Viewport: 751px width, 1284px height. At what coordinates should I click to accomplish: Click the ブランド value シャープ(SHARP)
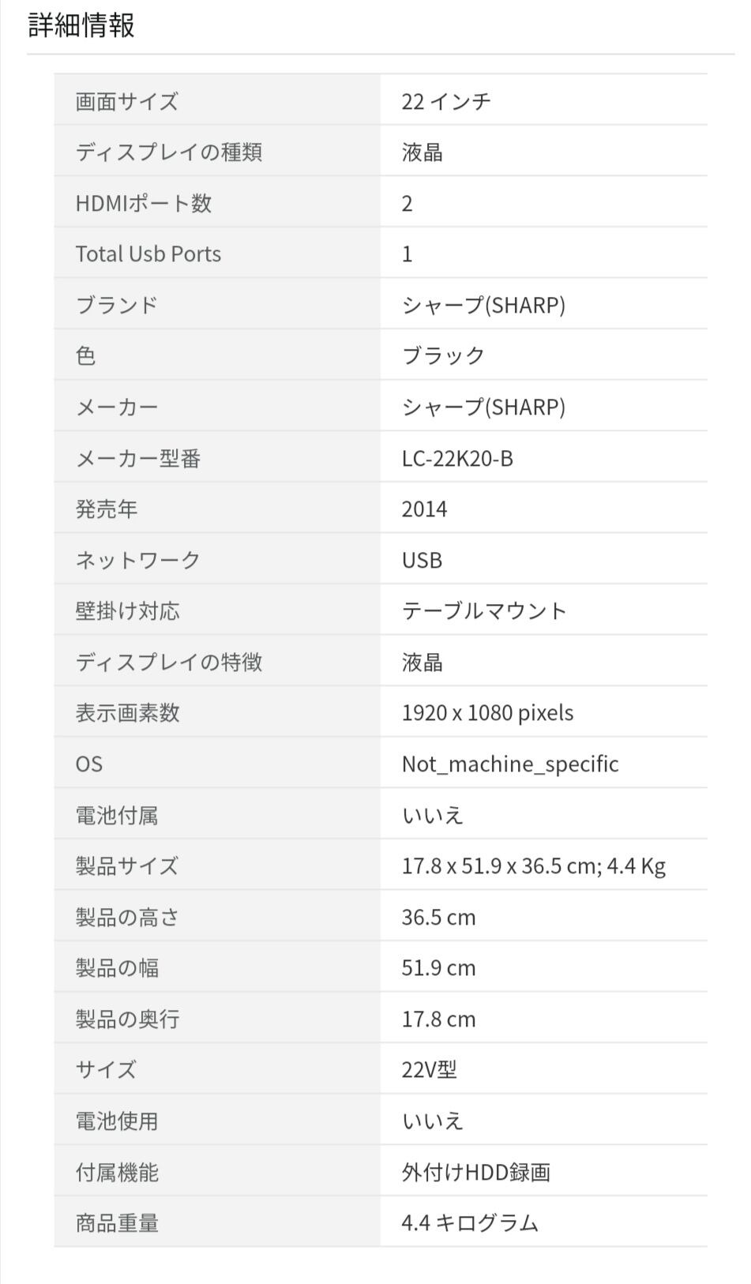pyautogui.click(x=483, y=305)
